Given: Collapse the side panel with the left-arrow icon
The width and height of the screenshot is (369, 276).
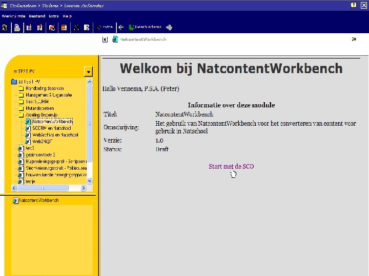Looking at the screenshot, I should point(105,39).
